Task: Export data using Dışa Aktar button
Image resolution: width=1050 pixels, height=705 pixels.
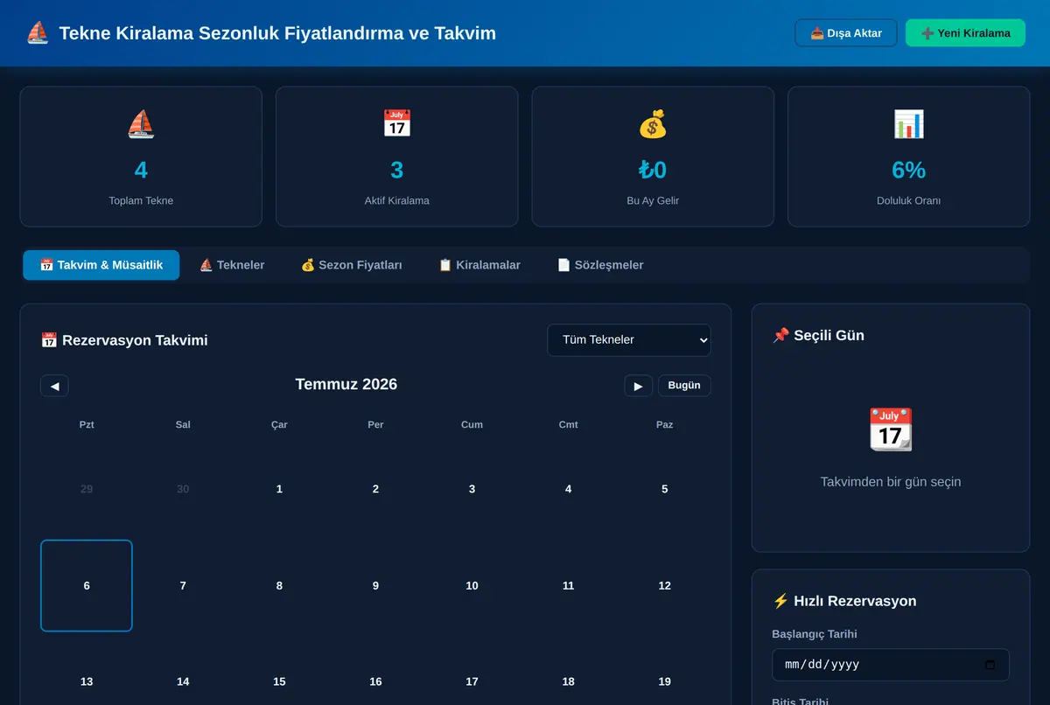Action: pos(846,33)
